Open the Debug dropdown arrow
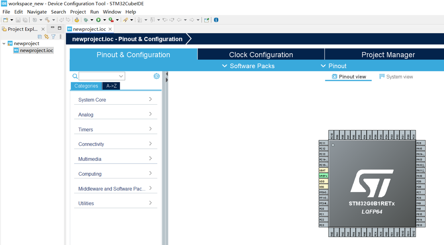The height and width of the screenshot is (245, 444). tap(92, 20)
